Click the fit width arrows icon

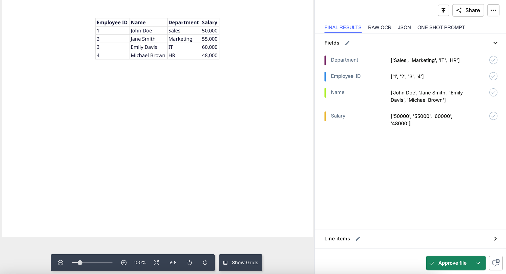(x=173, y=263)
